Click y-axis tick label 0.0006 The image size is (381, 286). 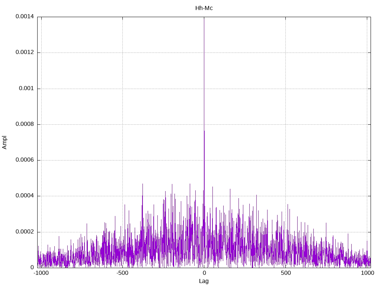click(x=25, y=160)
